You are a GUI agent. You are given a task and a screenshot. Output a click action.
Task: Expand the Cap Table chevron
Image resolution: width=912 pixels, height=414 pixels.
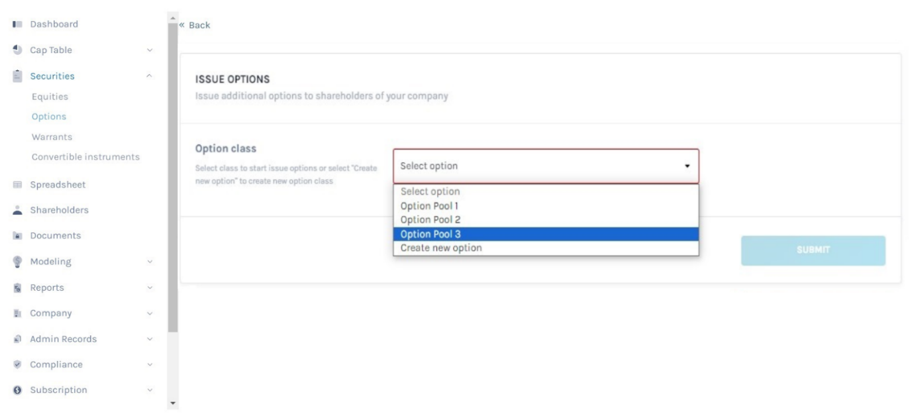(150, 50)
